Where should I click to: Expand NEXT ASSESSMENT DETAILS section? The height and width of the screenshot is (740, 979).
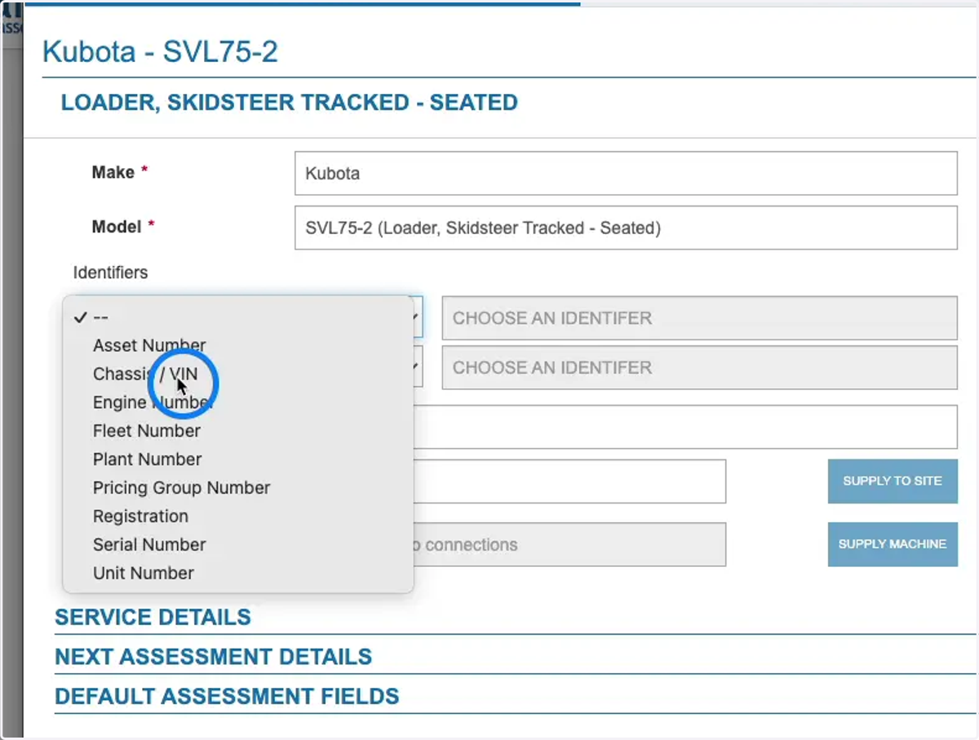click(213, 657)
